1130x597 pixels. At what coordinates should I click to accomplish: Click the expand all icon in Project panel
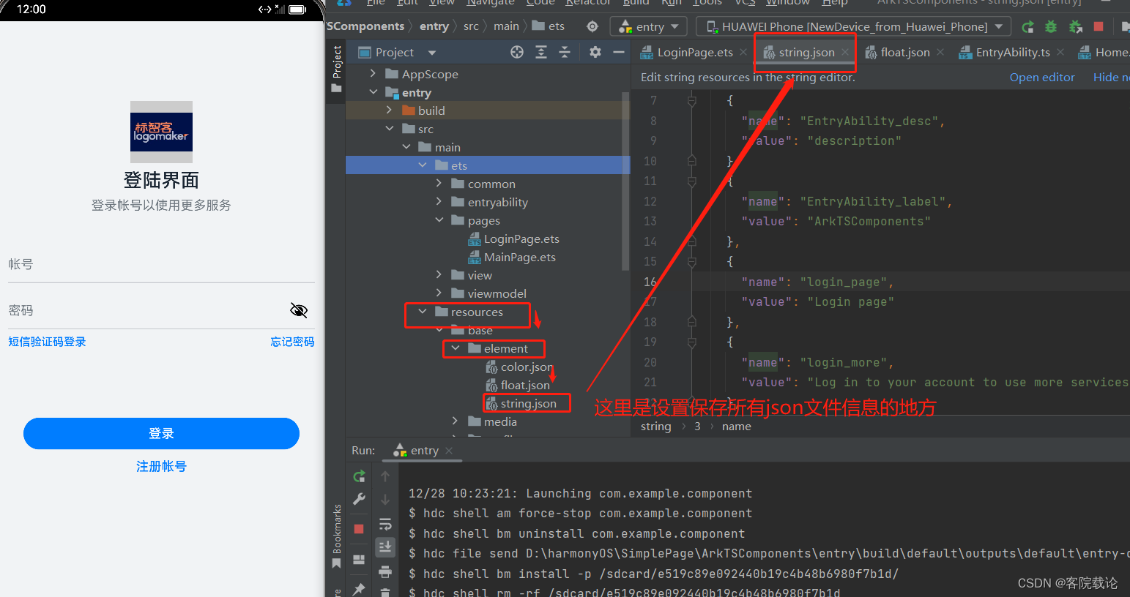click(541, 52)
